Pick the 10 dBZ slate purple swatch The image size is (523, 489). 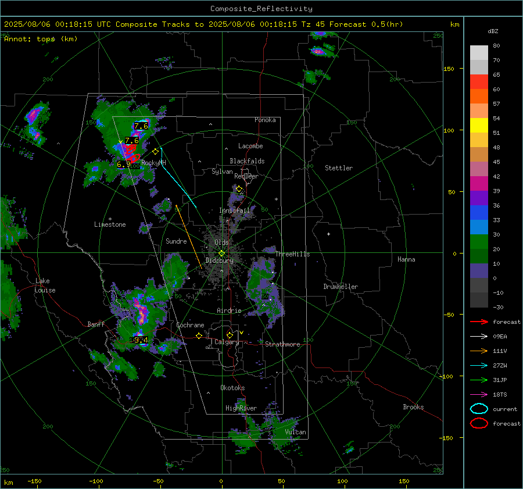(479, 270)
